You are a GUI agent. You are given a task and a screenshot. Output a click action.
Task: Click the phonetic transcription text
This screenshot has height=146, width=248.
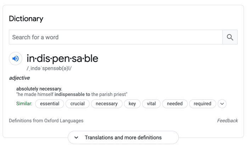click(x=49, y=69)
